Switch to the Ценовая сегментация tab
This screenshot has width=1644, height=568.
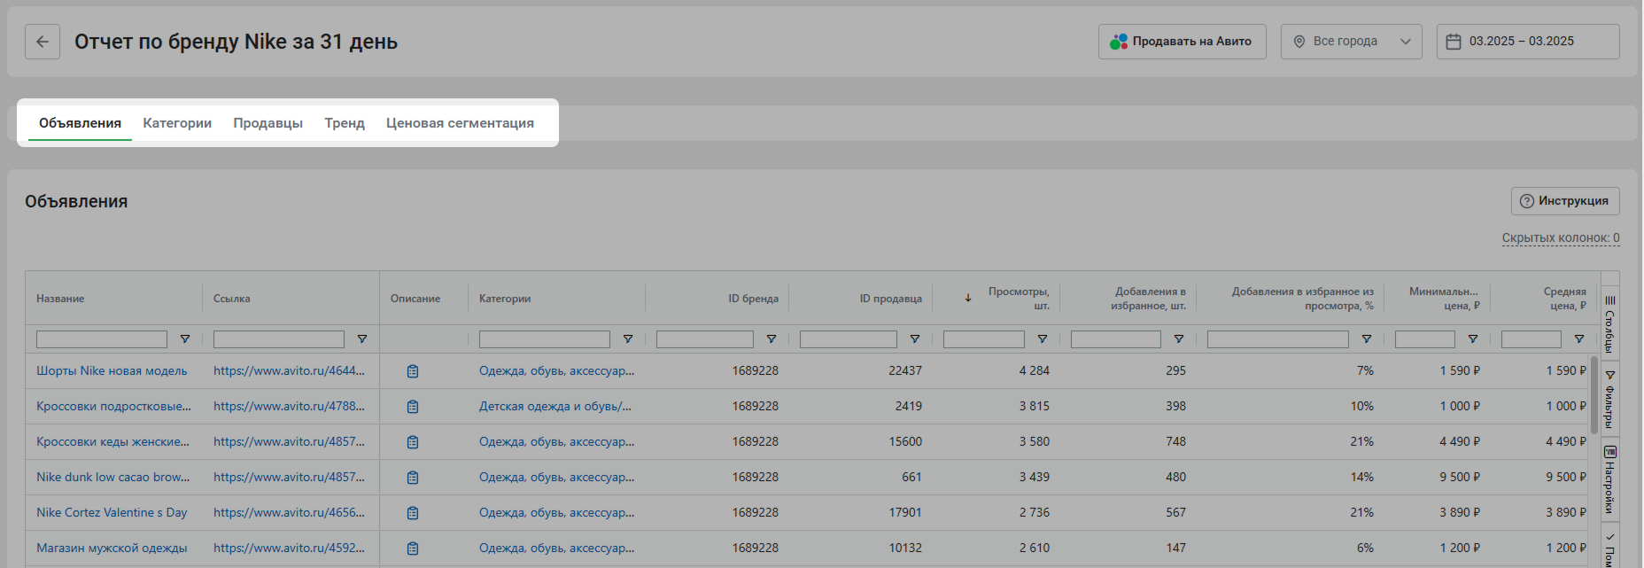tap(460, 123)
